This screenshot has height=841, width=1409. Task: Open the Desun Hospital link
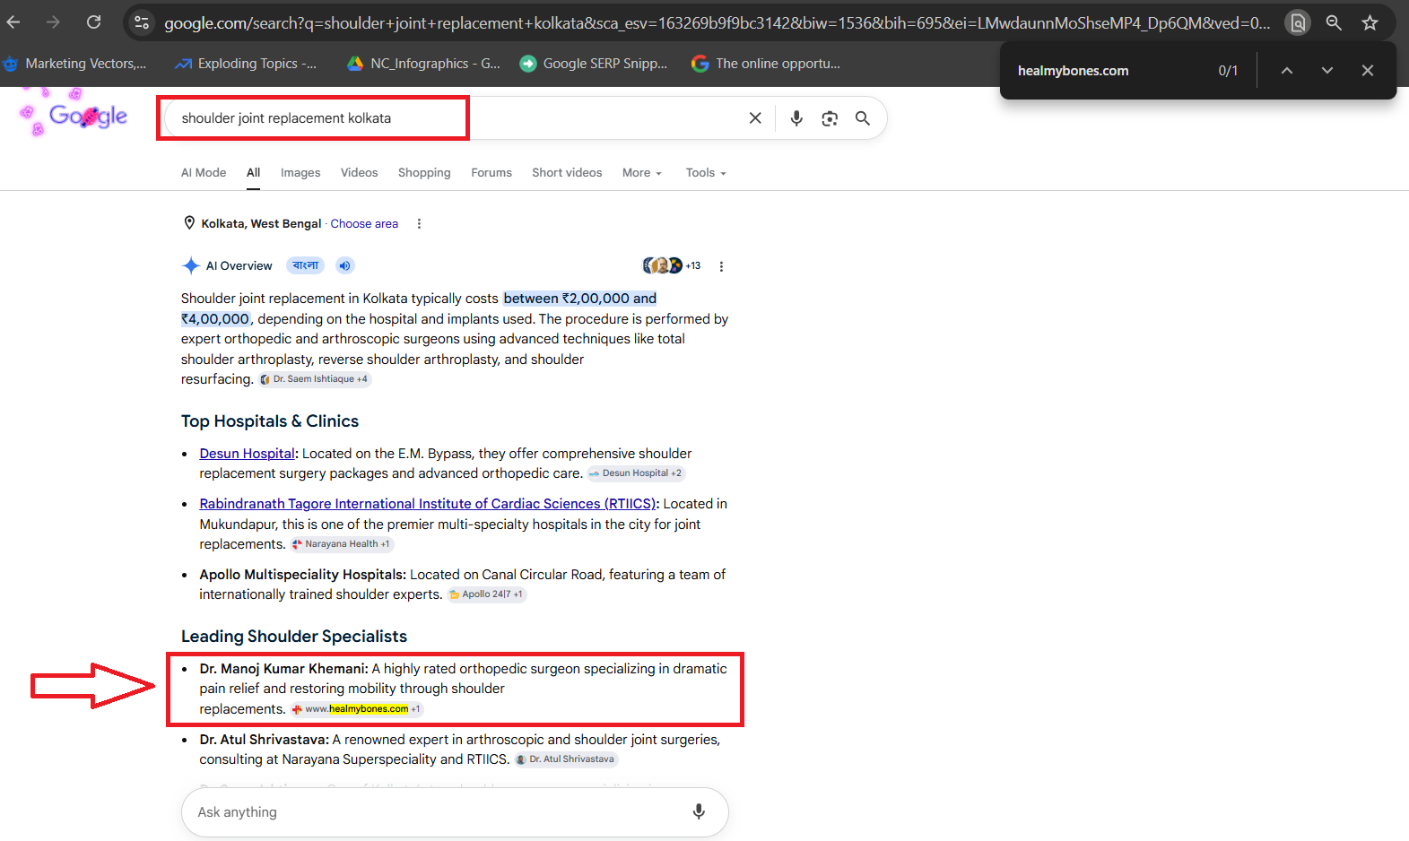248,454
